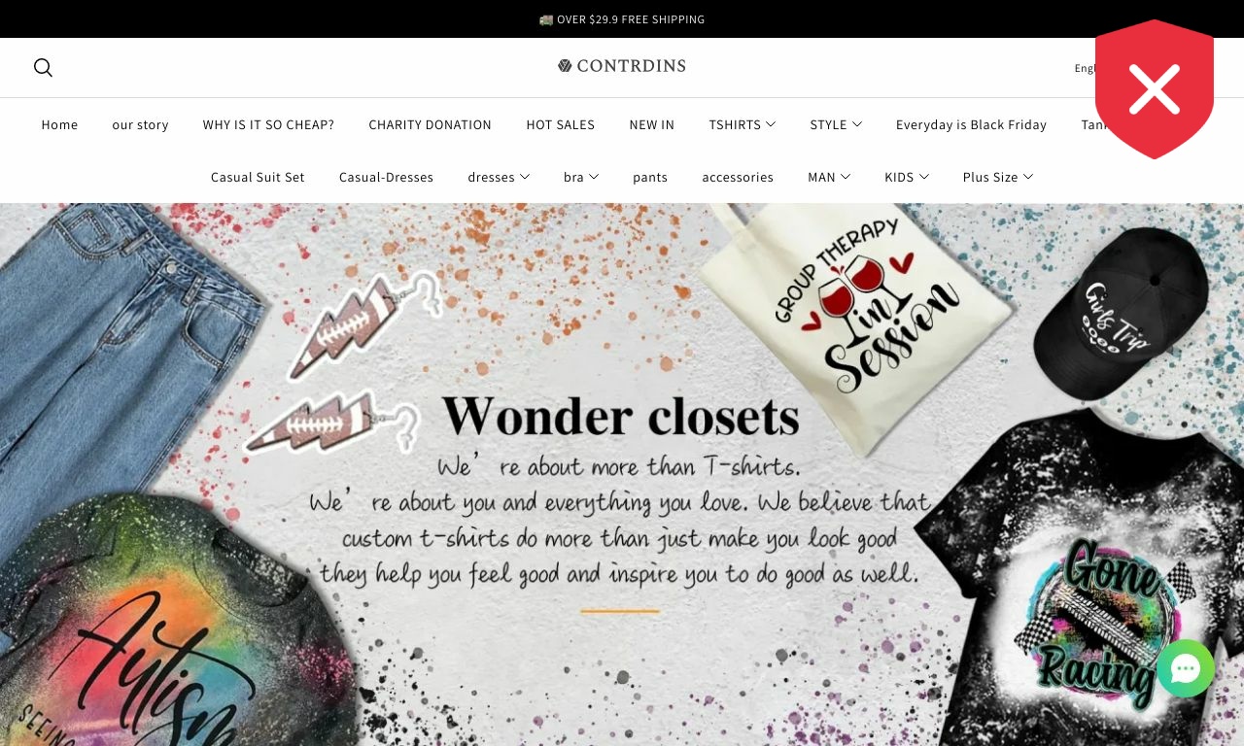Expand the Plus Size menu
The image size is (1244, 746).
[998, 177]
